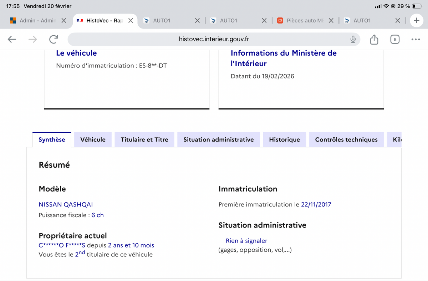Screen dimensions: 428x281
Task: Open the share sheet icon
Action: tap(374, 39)
